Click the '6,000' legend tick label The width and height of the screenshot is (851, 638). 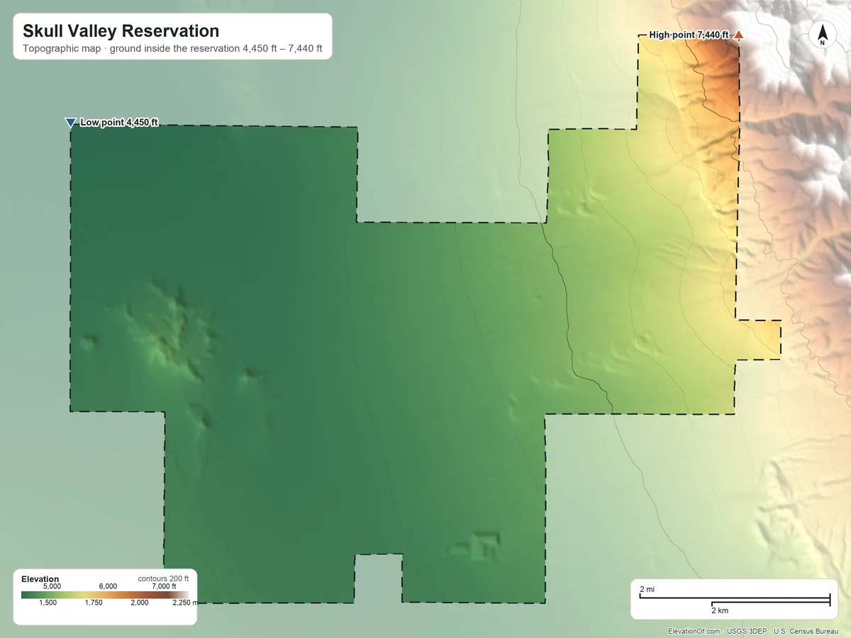(x=108, y=586)
